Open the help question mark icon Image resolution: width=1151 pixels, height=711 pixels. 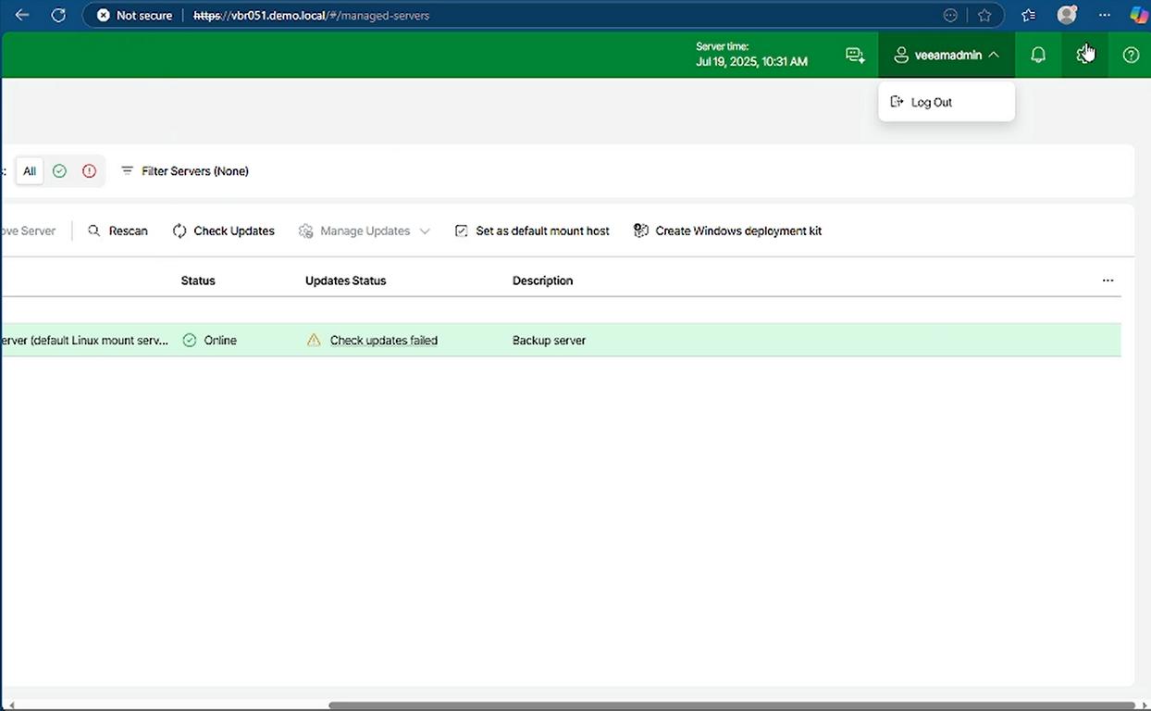tap(1131, 56)
